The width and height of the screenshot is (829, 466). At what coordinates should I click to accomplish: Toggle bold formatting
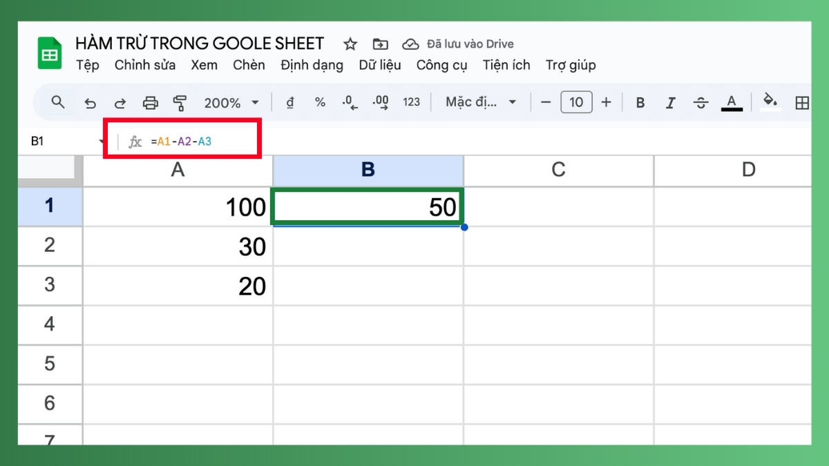(x=640, y=102)
